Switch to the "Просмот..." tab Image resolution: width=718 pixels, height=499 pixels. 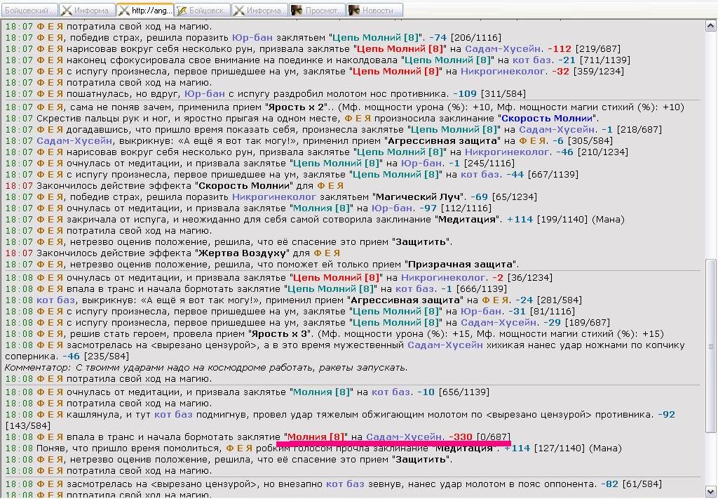coord(318,10)
